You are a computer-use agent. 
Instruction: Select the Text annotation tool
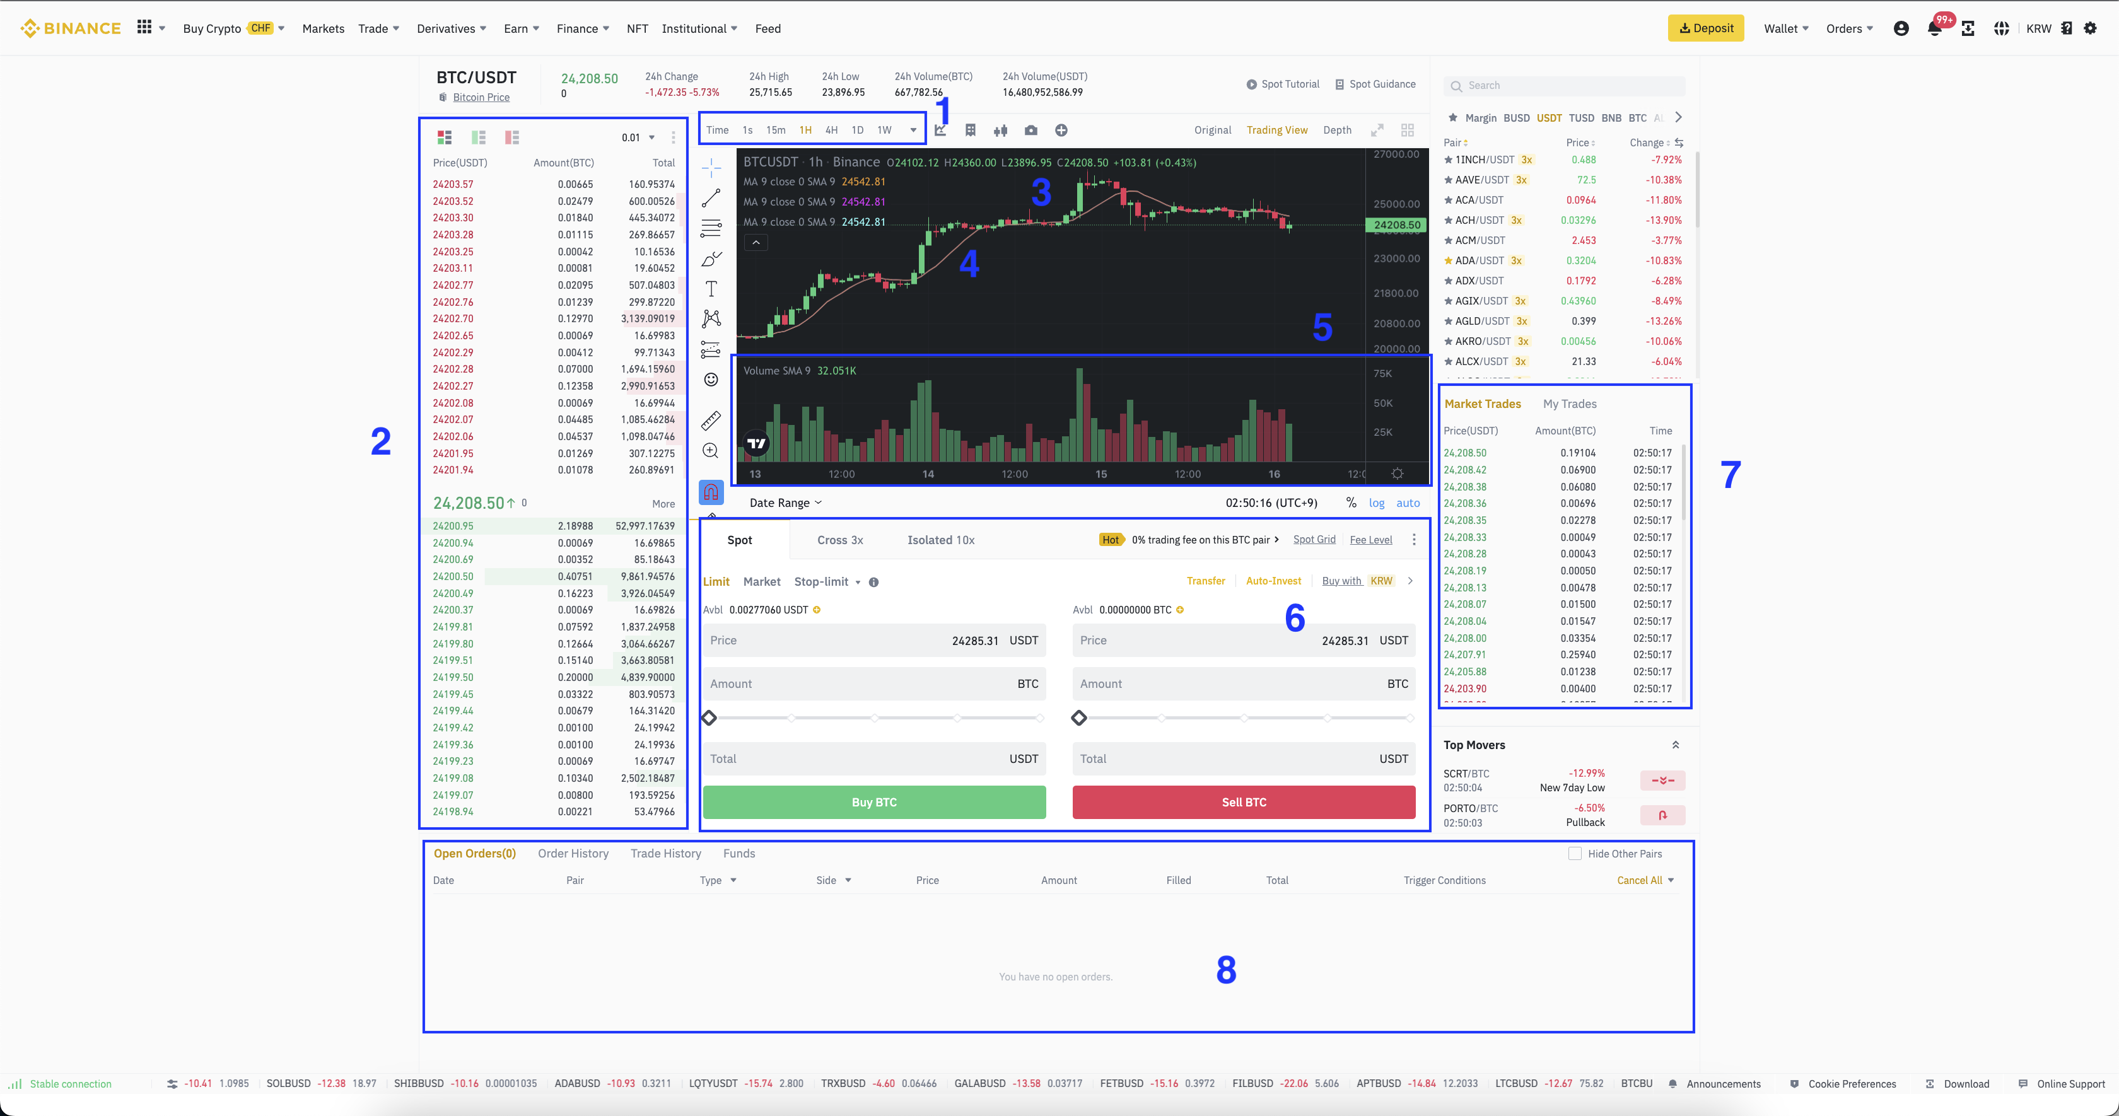[711, 289]
